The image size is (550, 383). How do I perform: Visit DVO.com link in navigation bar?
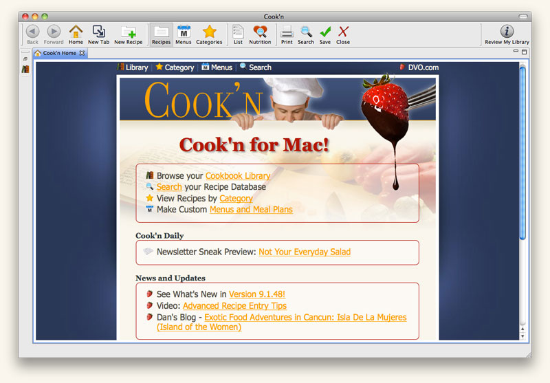[419, 67]
